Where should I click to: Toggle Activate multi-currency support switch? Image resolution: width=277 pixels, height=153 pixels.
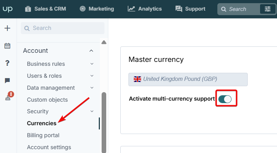[225, 99]
